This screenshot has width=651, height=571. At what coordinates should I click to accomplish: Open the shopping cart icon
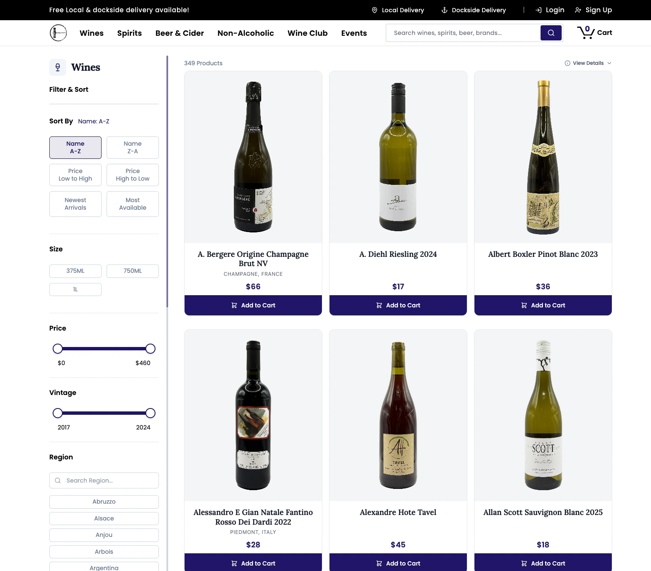coord(586,33)
